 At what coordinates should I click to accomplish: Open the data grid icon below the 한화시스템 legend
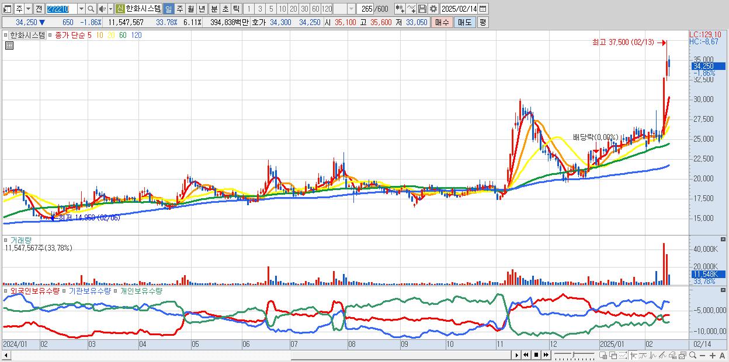[x=9, y=45]
